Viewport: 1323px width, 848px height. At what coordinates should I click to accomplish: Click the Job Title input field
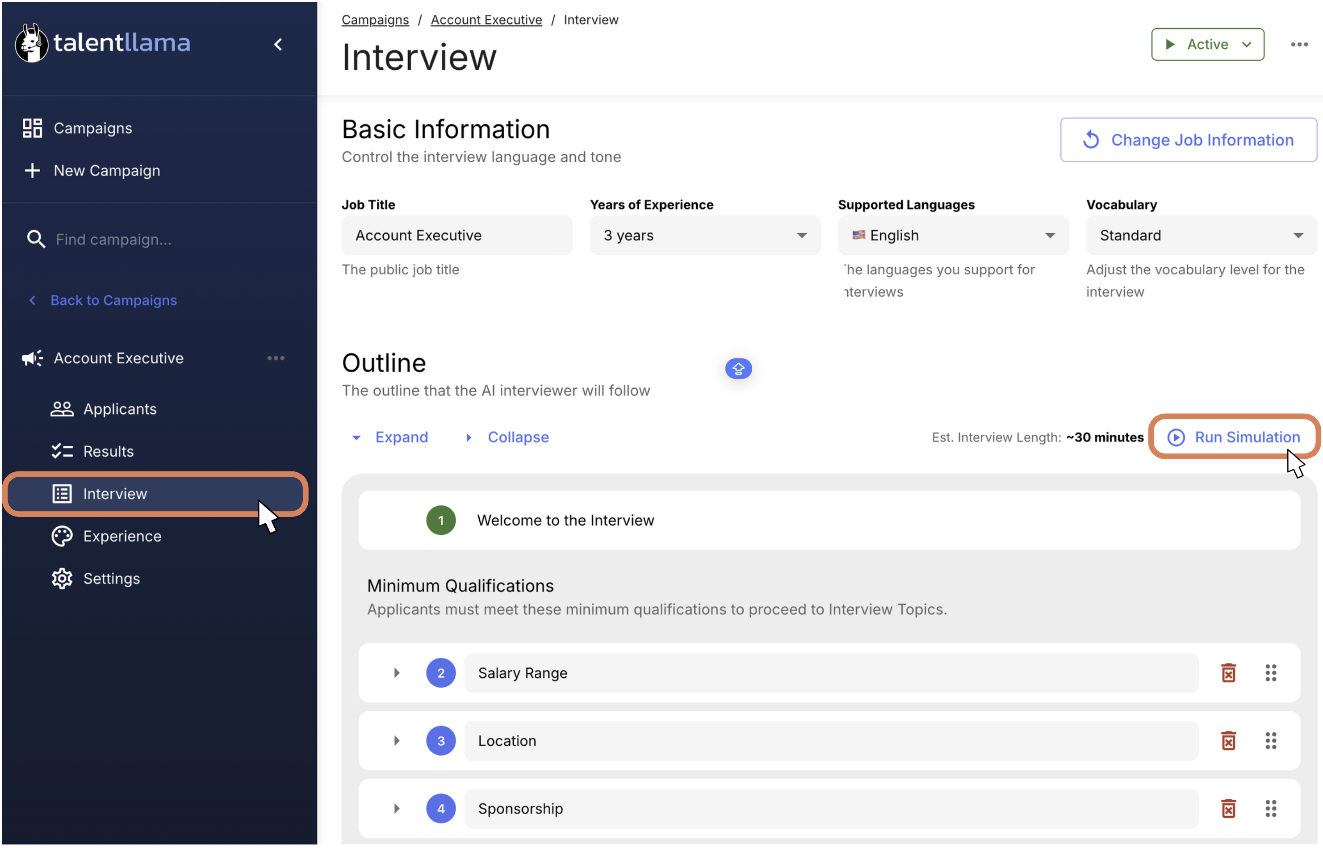point(457,235)
